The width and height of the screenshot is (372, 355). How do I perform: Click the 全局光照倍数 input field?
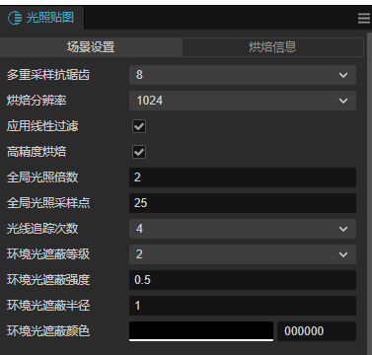[x=243, y=177]
